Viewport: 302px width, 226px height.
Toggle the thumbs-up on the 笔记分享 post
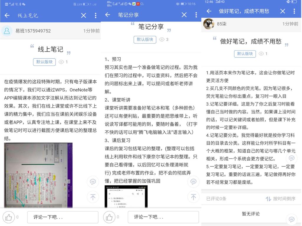click(x=109, y=217)
